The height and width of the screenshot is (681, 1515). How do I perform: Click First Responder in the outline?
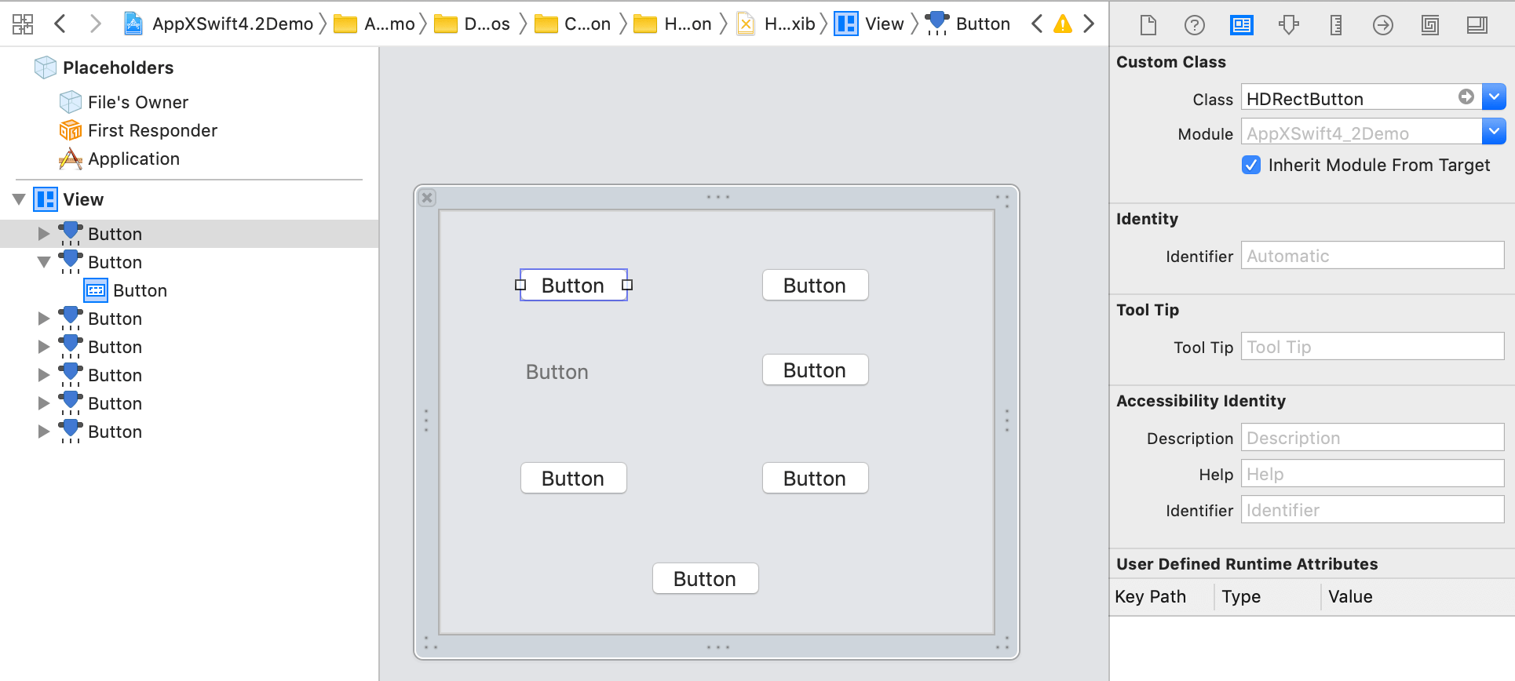click(152, 130)
